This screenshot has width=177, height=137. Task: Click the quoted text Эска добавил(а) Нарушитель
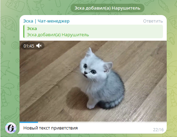[58, 35]
